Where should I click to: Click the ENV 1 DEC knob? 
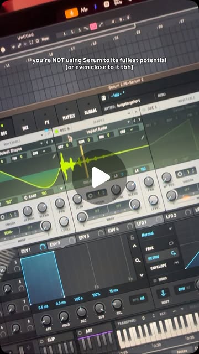pyautogui.click(x=81, y=312)
